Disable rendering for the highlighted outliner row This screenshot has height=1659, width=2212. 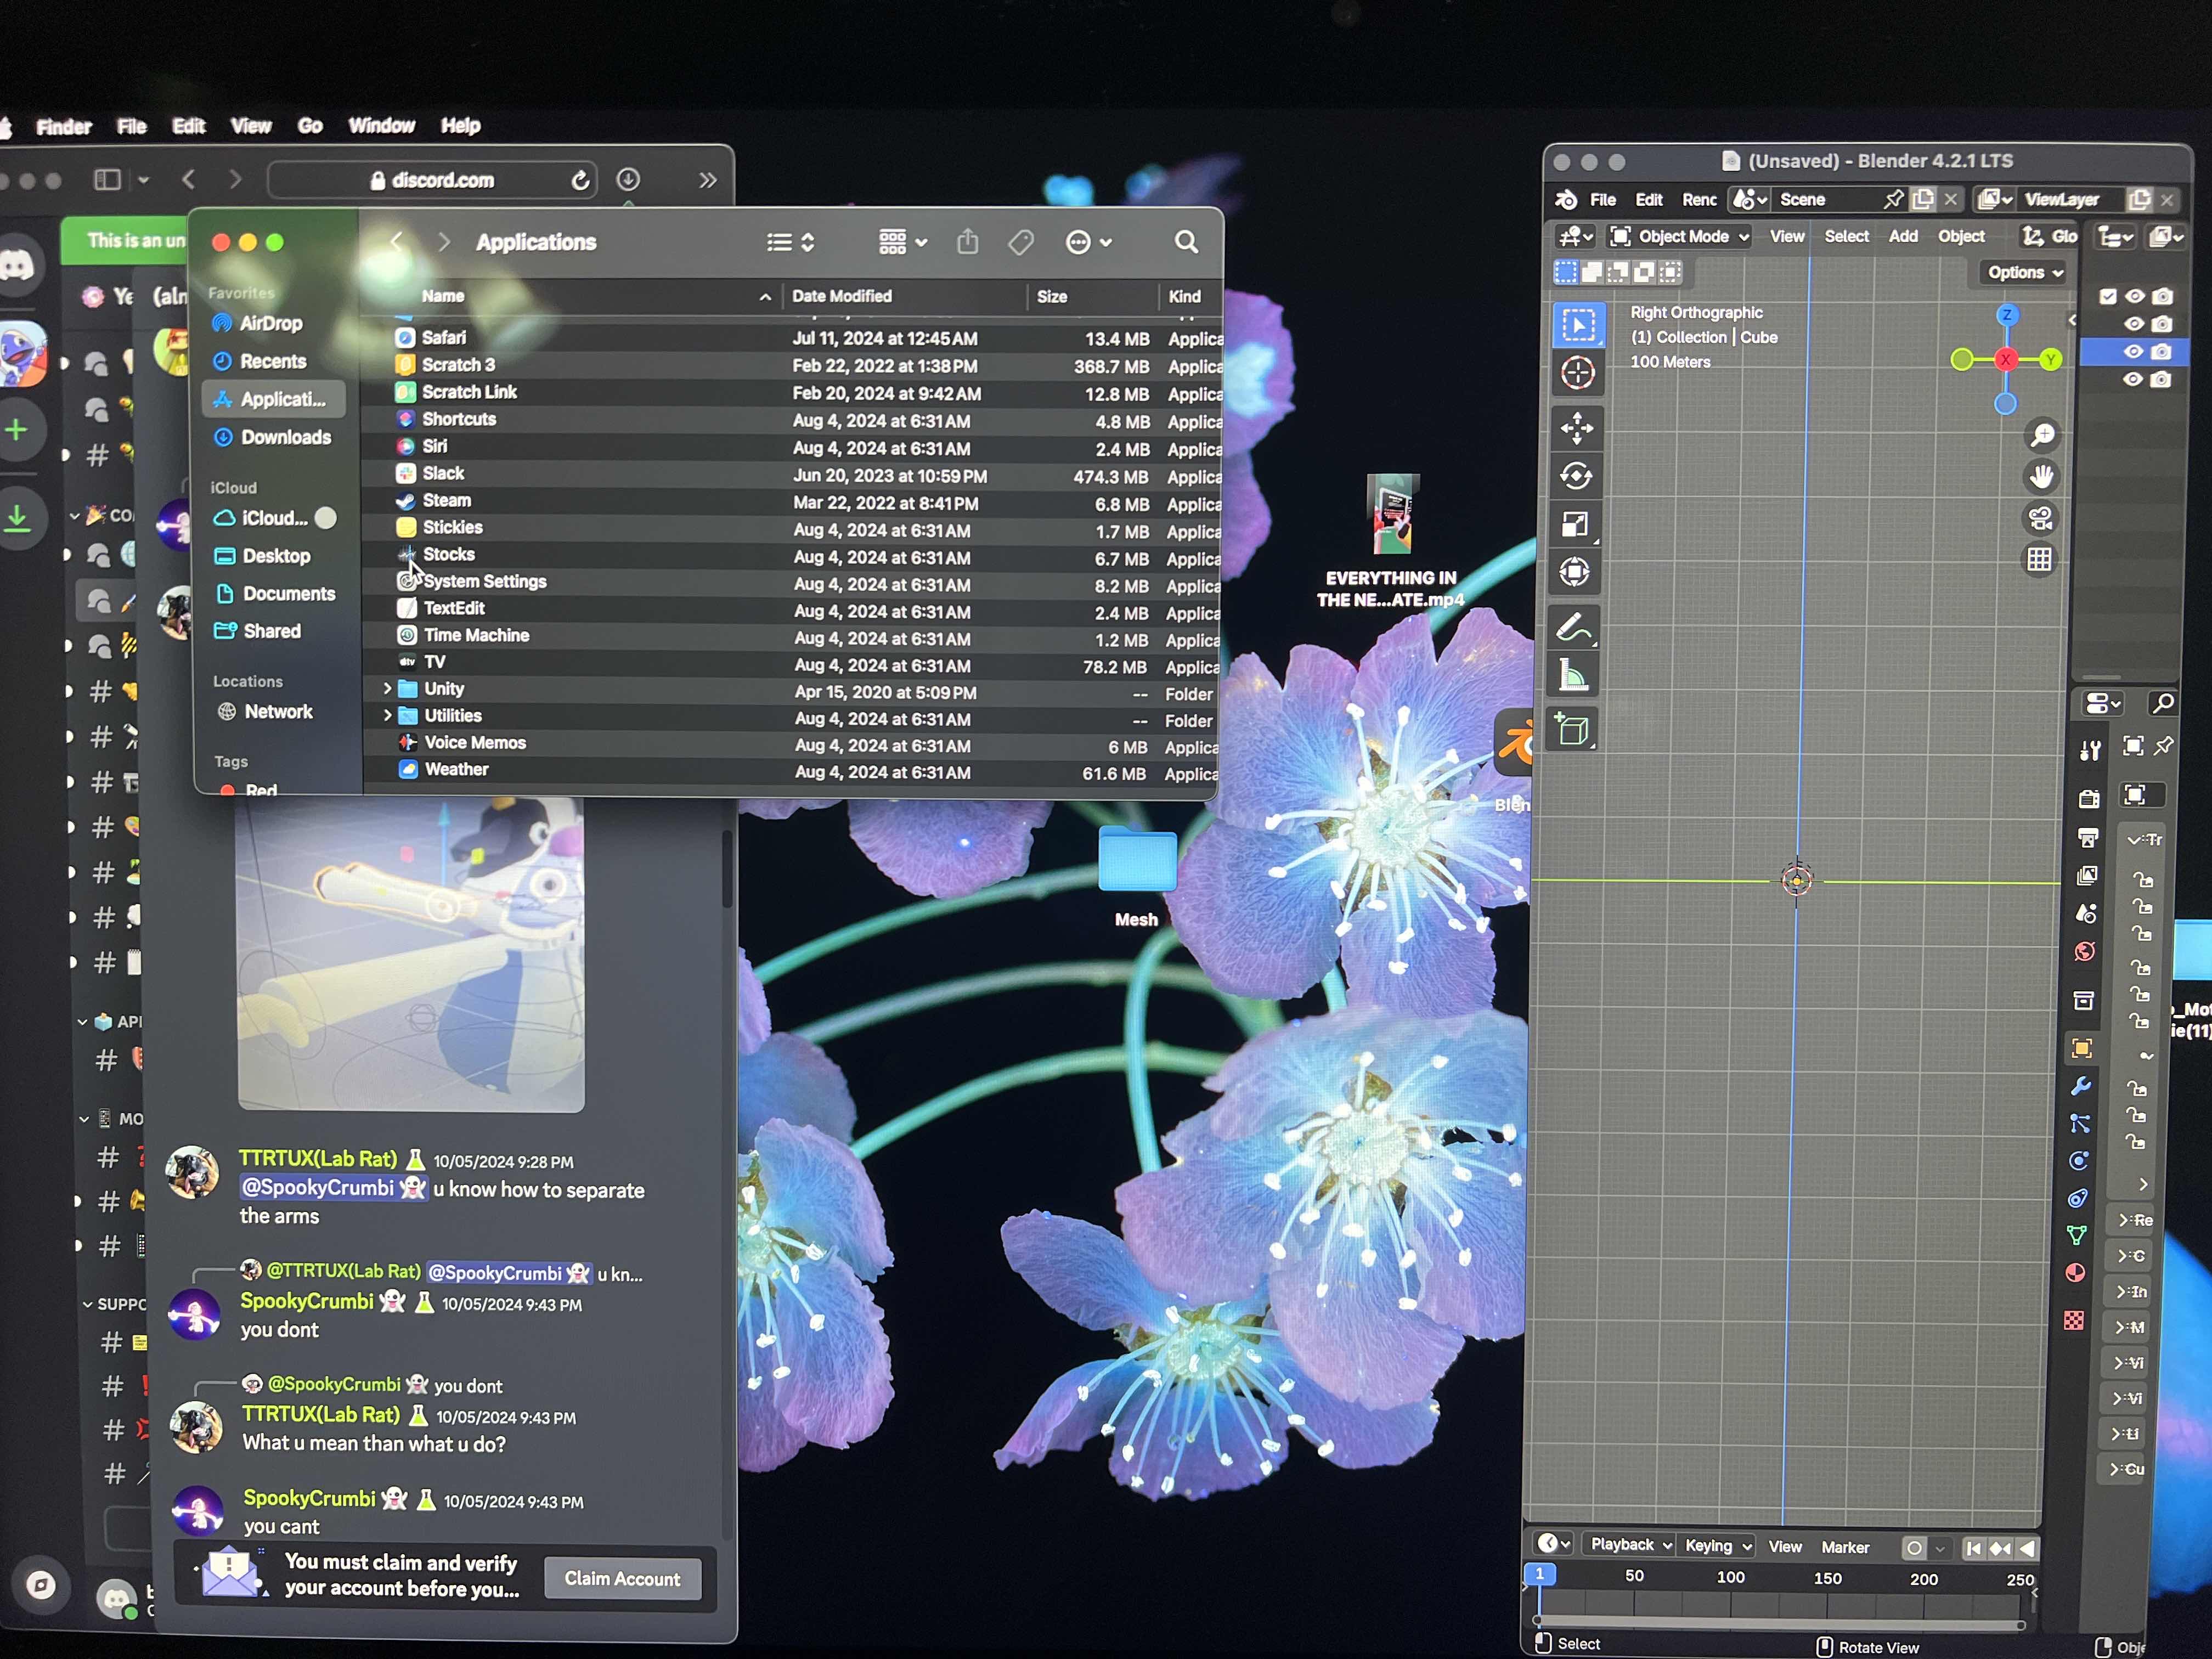[2161, 352]
